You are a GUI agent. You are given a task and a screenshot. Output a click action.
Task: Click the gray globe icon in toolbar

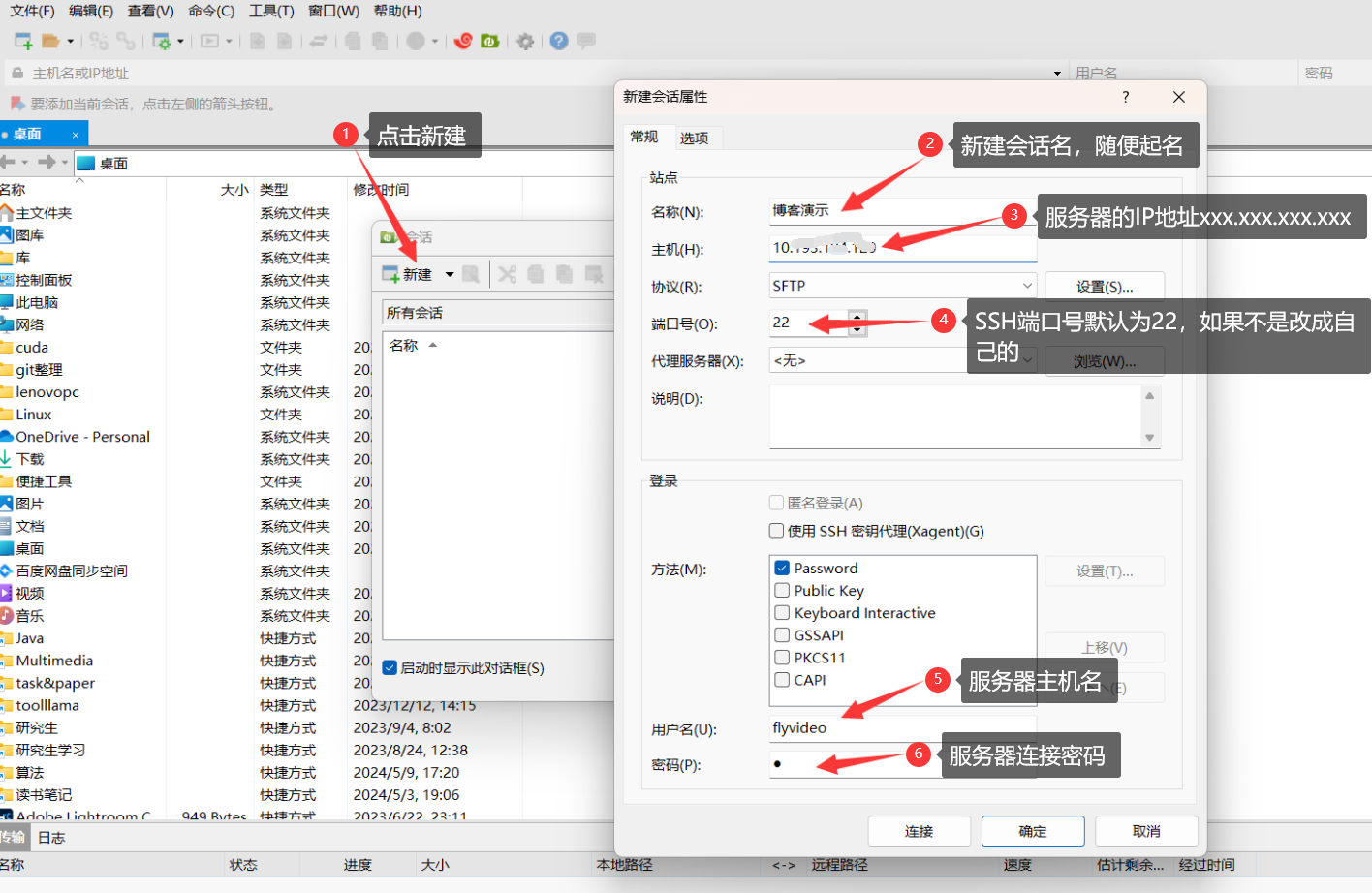coord(416,41)
